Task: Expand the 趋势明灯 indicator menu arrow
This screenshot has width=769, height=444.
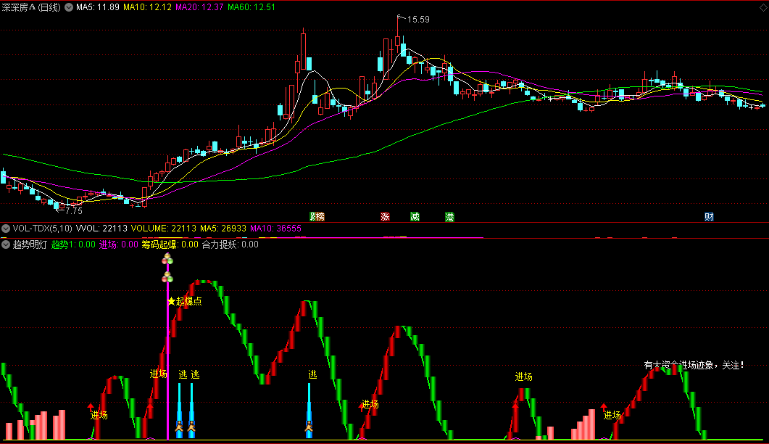Action: pyautogui.click(x=5, y=244)
